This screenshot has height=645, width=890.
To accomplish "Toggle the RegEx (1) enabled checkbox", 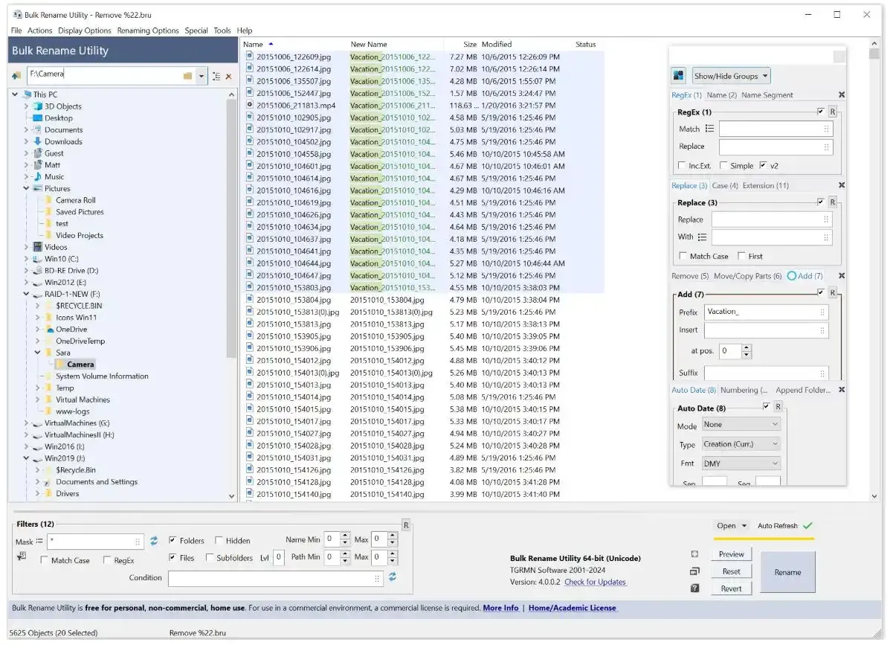I will point(821,112).
